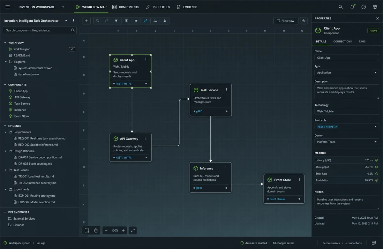Open EXP-001 Routing strategy.md
The width and height of the screenshot is (383, 249).
[37, 196]
